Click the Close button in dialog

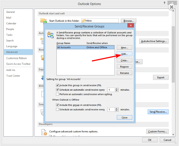[124, 117]
